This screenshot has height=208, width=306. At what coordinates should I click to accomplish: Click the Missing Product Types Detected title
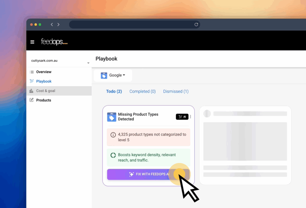[138, 117]
